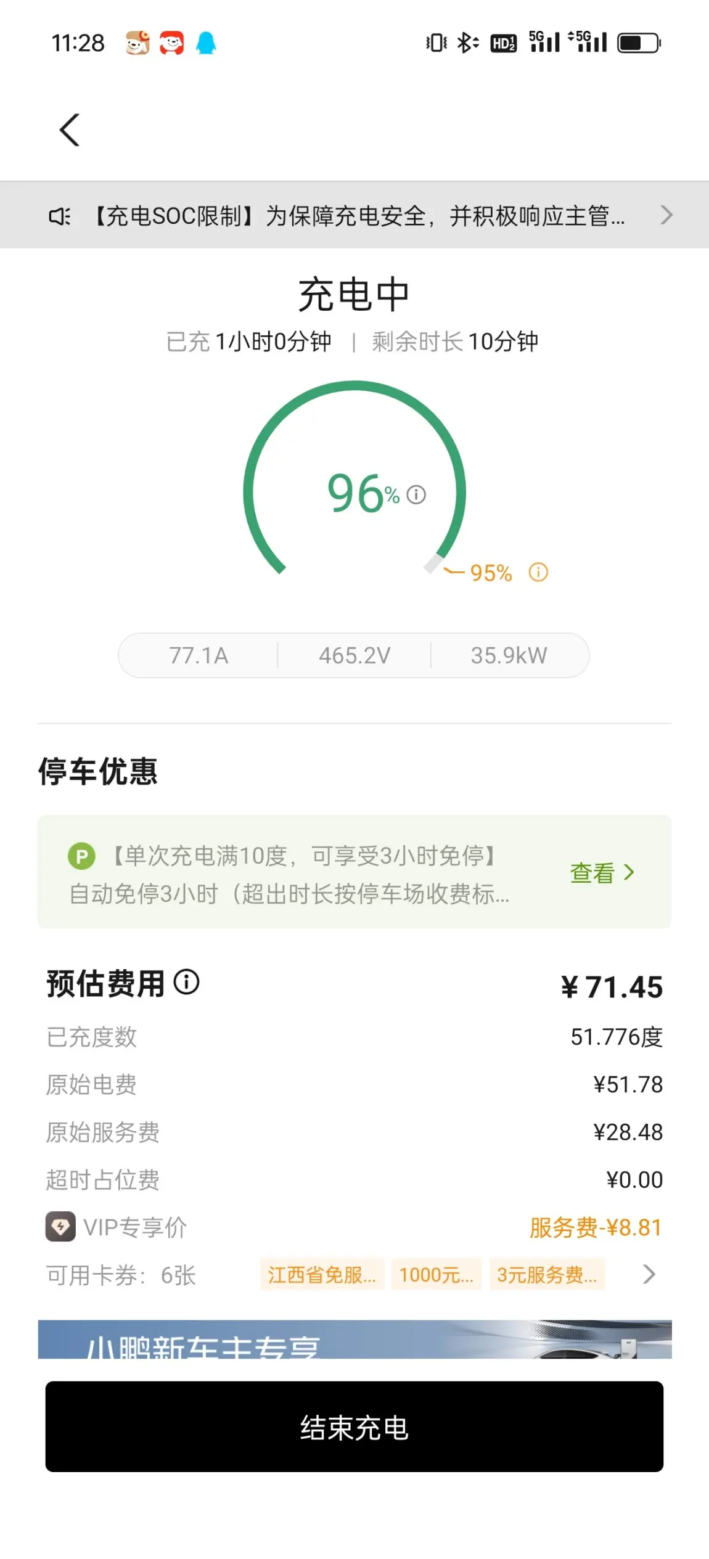This screenshot has height=1559, width=709.
Task: Tap the orange info icon near 95%
Action: tap(538, 572)
